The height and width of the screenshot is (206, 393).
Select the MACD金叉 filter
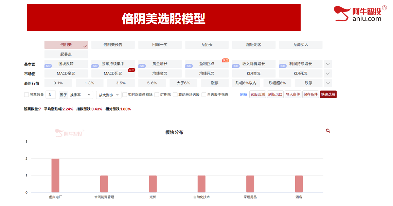66,74
